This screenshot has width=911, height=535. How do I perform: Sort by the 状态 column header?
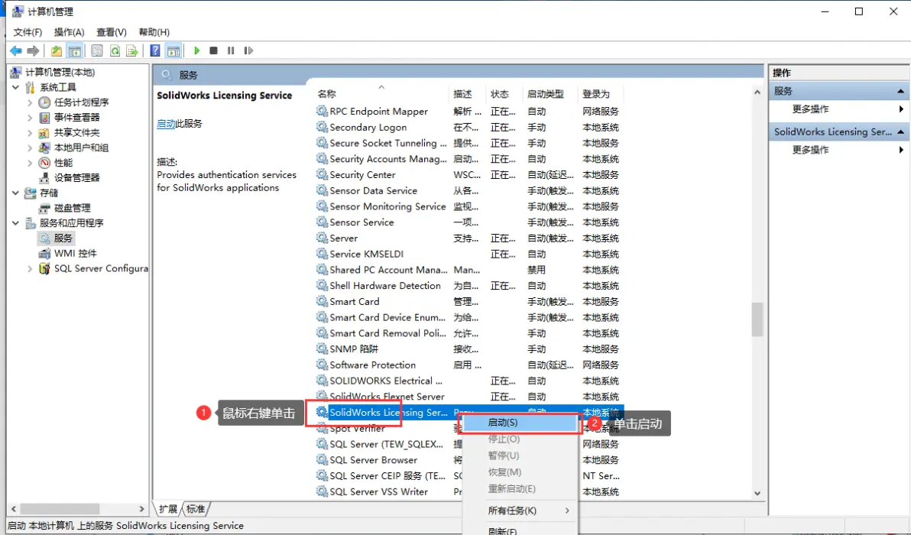[499, 94]
